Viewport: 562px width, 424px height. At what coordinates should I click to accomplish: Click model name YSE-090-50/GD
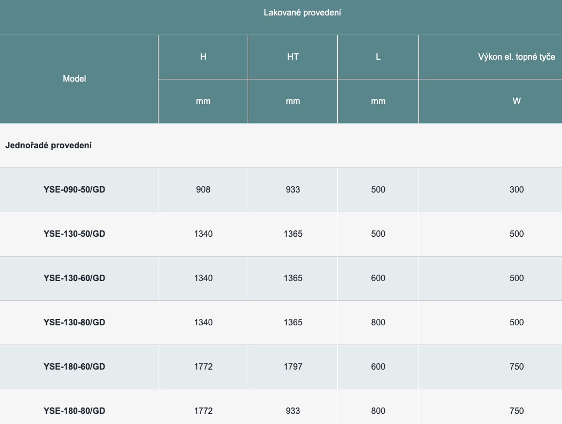click(x=74, y=190)
